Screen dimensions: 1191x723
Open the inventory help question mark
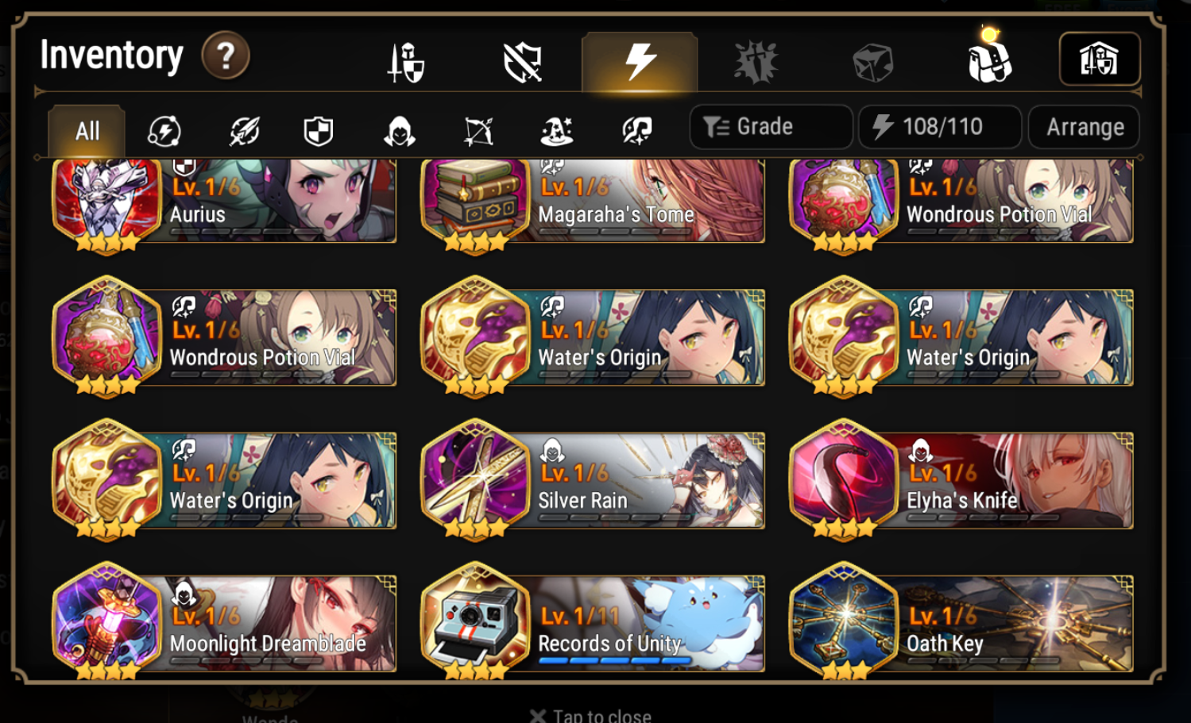tap(226, 56)
